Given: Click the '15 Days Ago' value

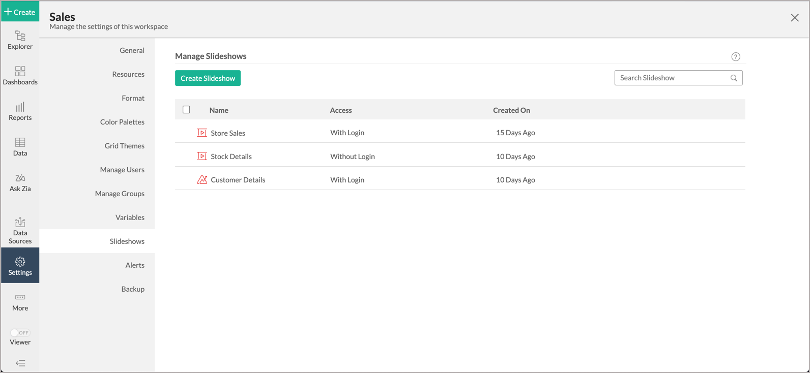Looking at the screenshot, I should (515, 133).
